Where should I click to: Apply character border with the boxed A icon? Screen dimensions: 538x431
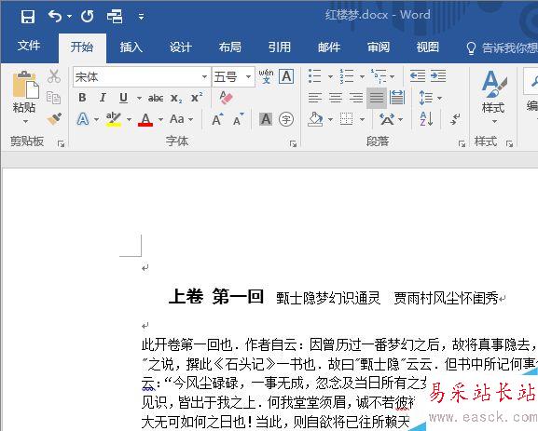point(286,76)
